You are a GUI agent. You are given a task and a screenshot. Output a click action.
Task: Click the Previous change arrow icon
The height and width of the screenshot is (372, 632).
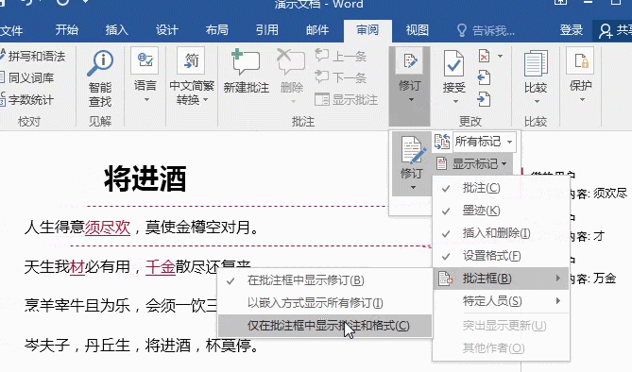tap(484, 77)
